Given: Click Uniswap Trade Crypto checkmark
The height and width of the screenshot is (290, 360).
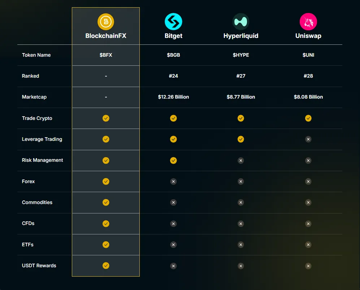Looking at the screenshot, I should [x=308, y=118].
